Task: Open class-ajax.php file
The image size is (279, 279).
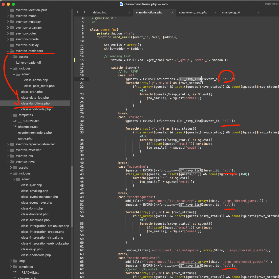Action: pos(32,185)
